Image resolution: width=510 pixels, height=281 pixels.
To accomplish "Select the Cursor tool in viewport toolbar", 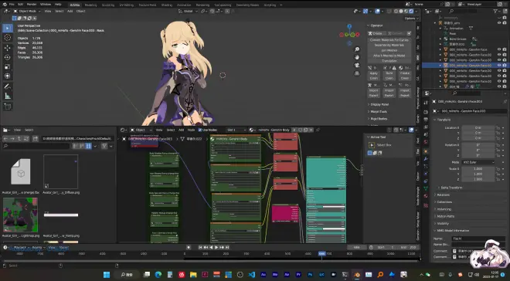I will point(8,38).
